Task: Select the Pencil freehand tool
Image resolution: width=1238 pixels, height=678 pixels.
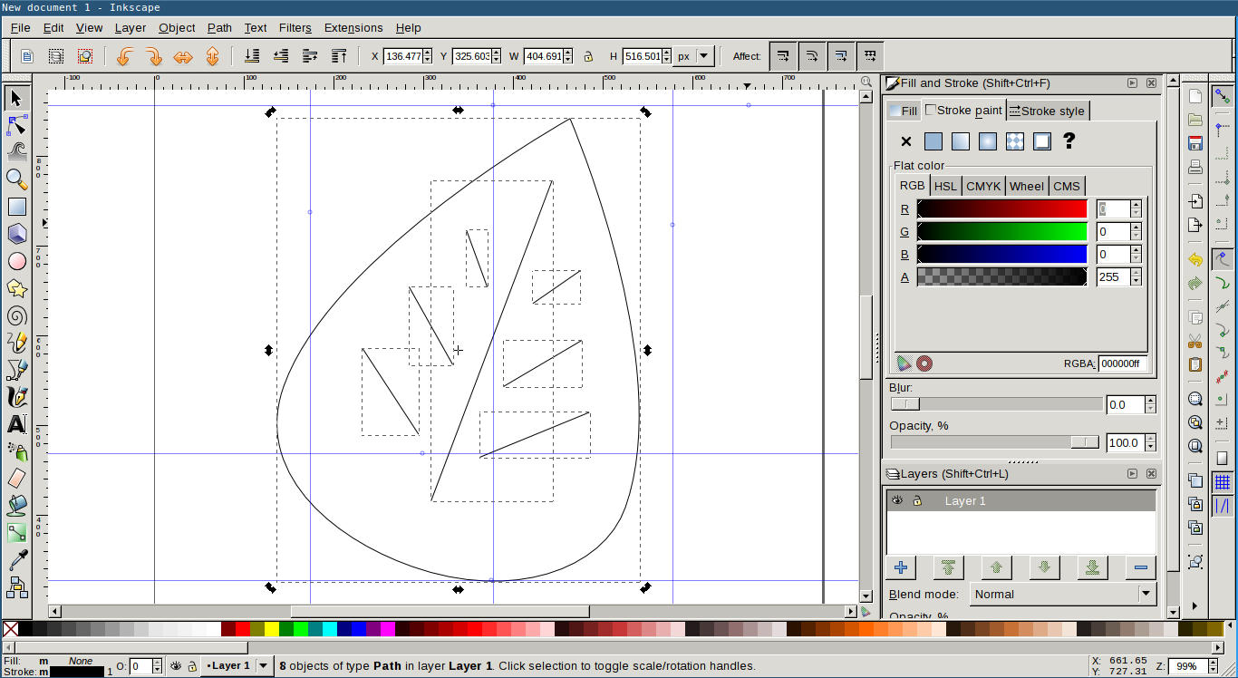Action: click(x=16, y=343)
